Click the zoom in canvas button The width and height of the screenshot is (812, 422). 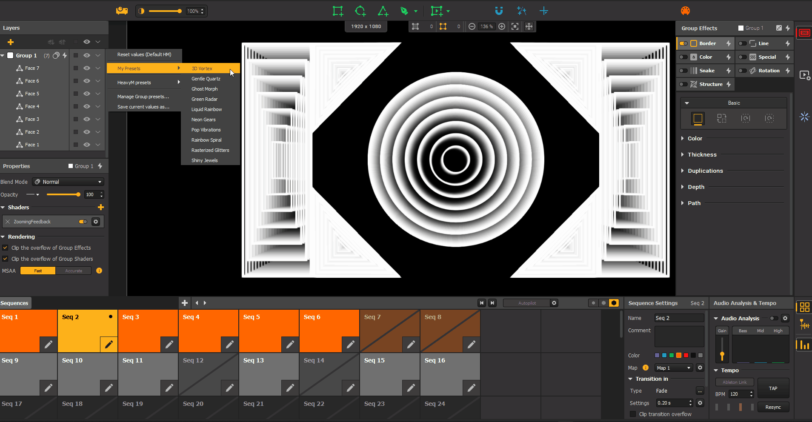coord(502,26)
